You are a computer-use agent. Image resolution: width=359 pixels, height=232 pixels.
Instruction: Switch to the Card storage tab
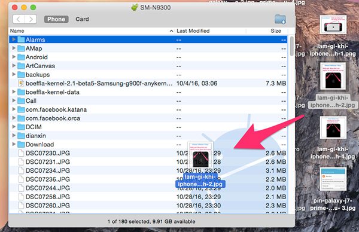82,19
